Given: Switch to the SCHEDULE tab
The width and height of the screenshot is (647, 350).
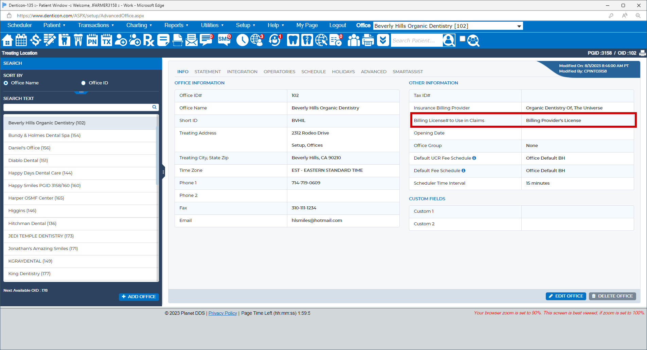Looking at the screenshot, I should (x=313, y=71).
